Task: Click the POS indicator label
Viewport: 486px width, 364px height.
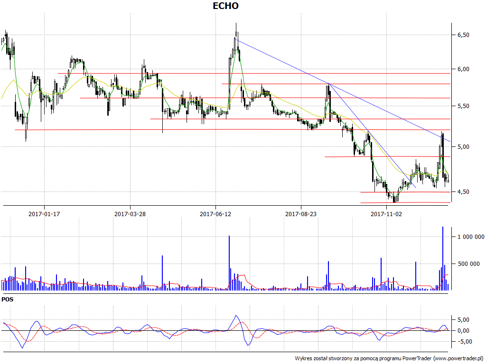Action: click(8, 300)
